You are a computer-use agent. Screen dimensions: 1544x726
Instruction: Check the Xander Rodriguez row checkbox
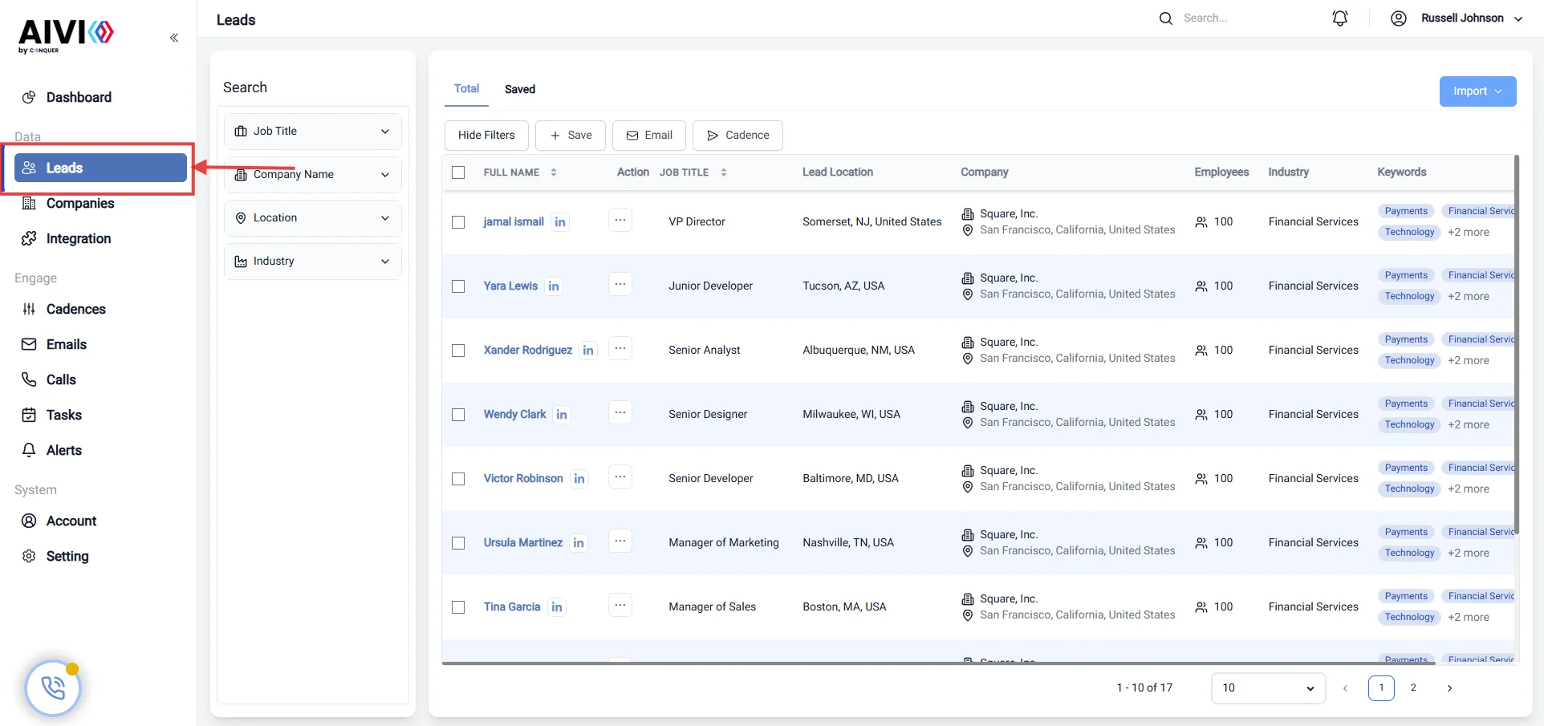(x=458, y=351)
